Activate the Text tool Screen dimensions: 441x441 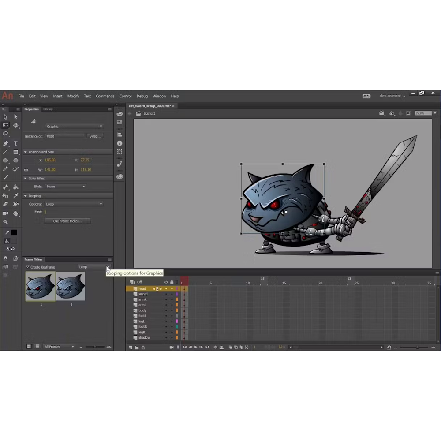pyautogui.click(x=15, y=143)
